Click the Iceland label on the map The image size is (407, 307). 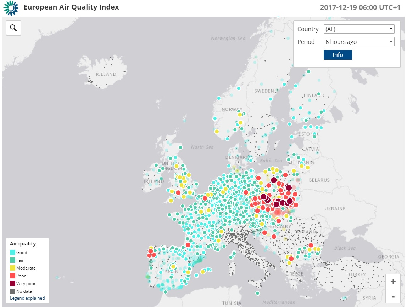click(x=106, y=74)
